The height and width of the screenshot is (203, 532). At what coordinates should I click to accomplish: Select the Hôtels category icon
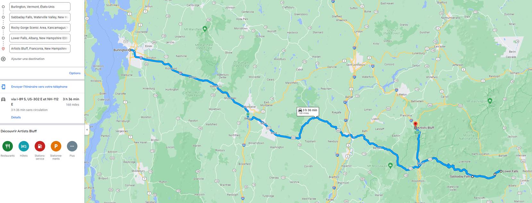(24, 146)
